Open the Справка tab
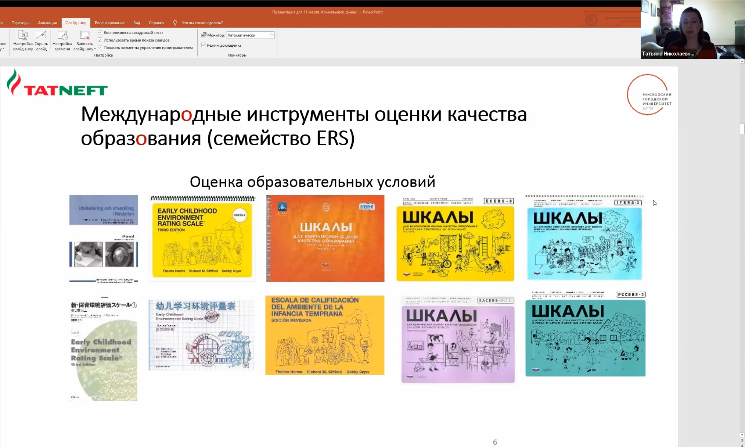This screenshot has width=745, height=447. click(156, 23)
